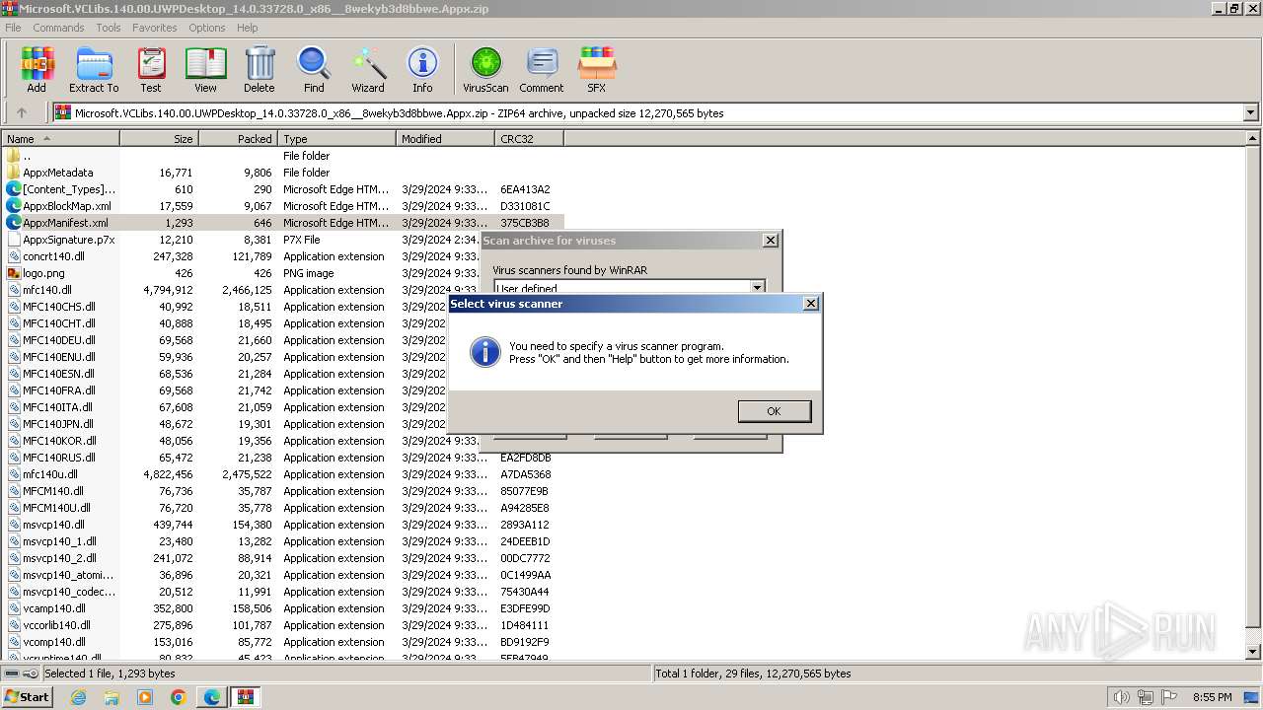Open the File menu
Screen dimensions: 1263x710
pyautogui.click(x=13, y=28)
